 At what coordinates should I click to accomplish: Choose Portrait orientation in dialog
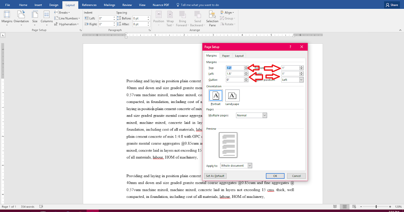point(216,98)
